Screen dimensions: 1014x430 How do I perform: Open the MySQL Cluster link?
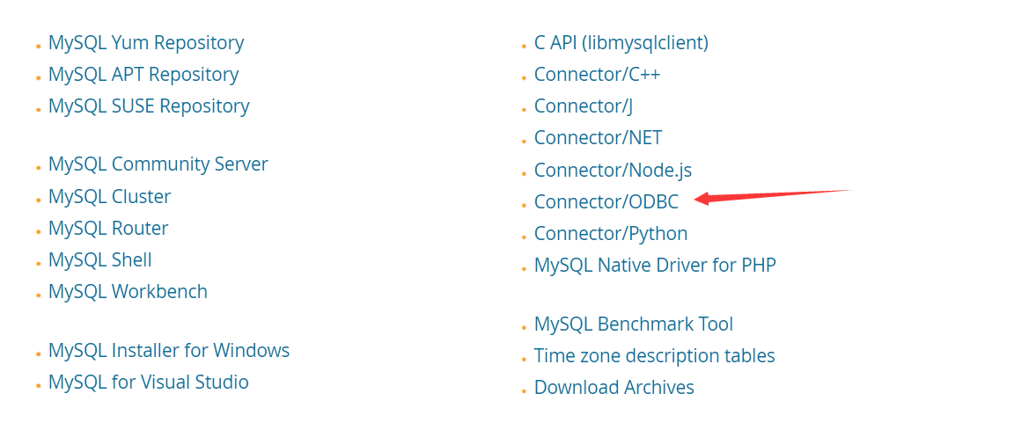point(110,196)
